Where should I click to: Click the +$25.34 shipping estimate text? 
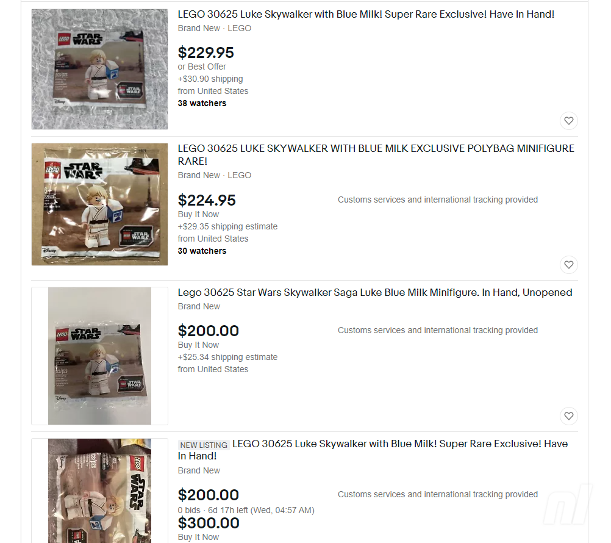[227, 357]
